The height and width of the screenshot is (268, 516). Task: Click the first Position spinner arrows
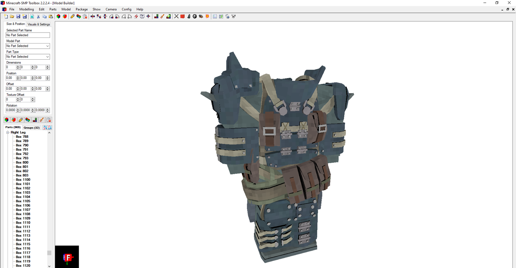click(x=18, y=78)
